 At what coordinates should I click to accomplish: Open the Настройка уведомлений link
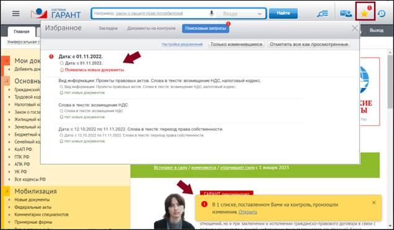[x=182, y=45]
